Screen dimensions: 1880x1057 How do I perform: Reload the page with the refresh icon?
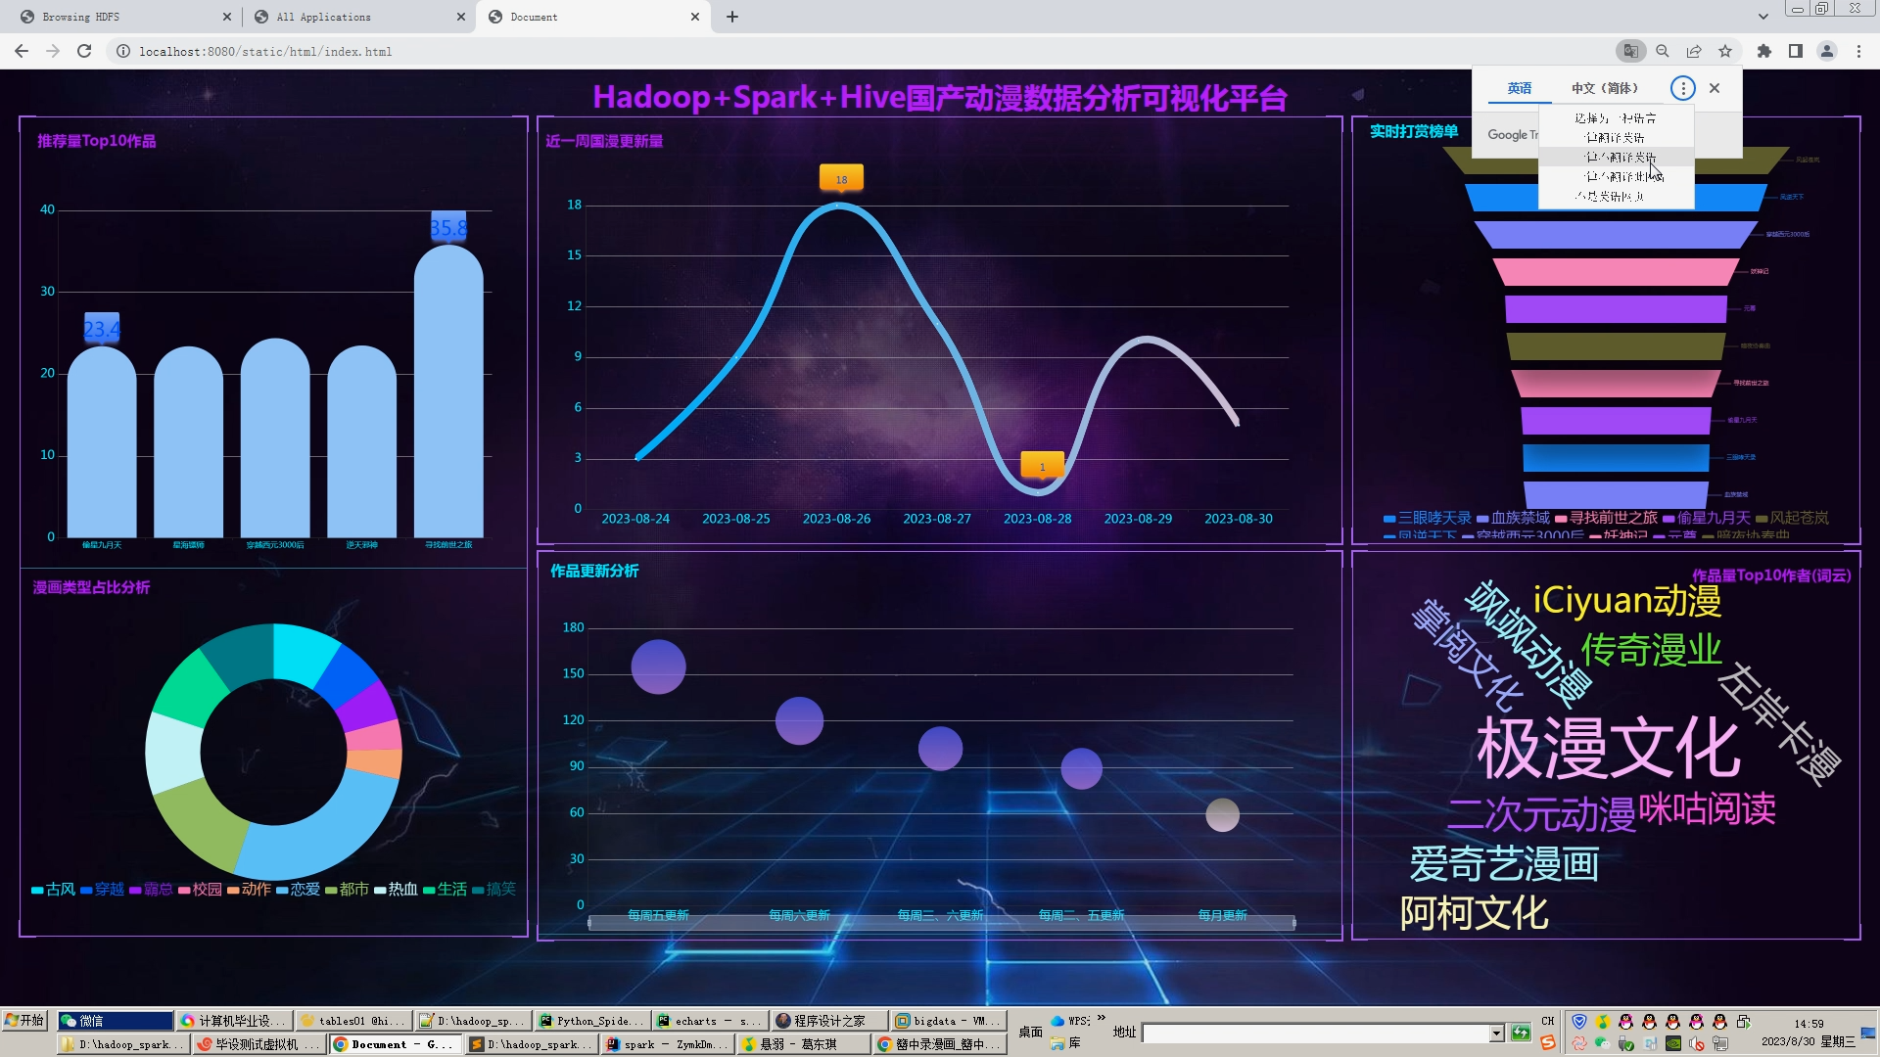[84, 51]
